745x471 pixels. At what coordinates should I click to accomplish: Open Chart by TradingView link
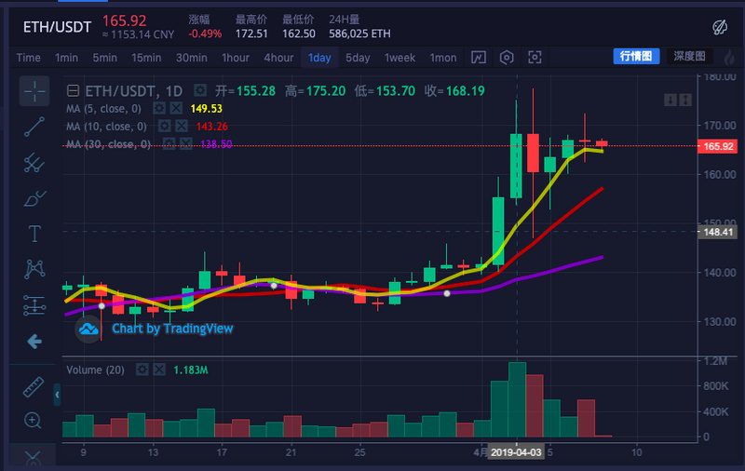point(172,329)
